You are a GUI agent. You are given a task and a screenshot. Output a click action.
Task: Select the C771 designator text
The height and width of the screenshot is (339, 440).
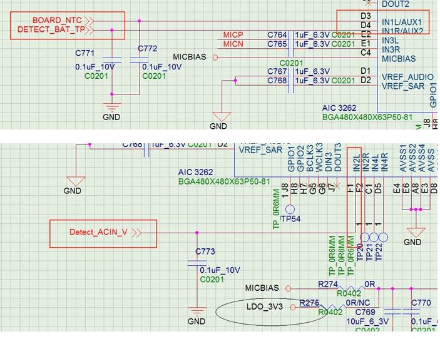(84, 53)
